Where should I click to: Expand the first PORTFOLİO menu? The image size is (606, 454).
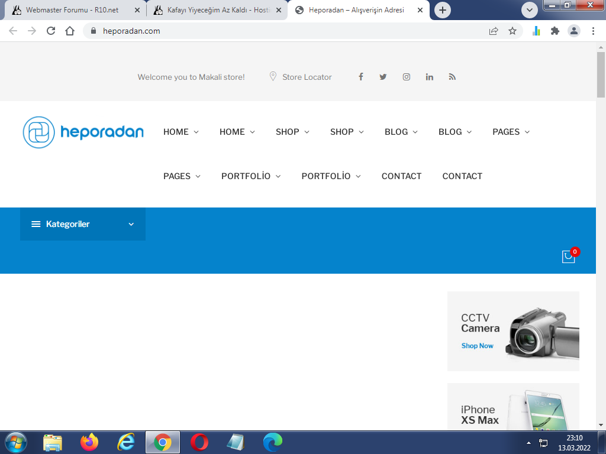click(251, 176)
